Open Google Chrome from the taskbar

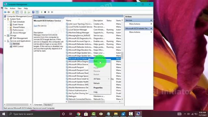78,114
